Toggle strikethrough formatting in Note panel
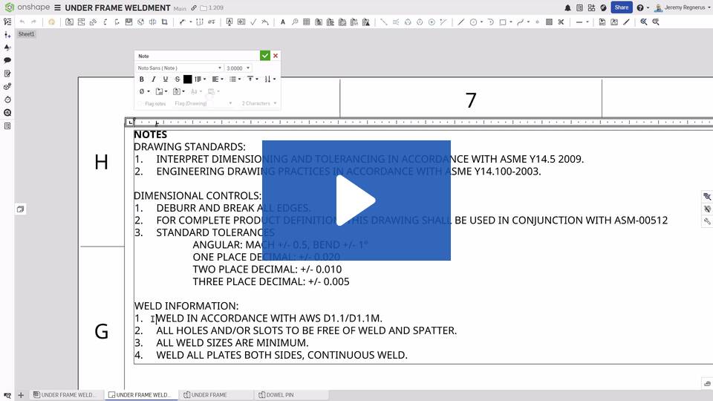713x401 pixels. click(178, 79)
